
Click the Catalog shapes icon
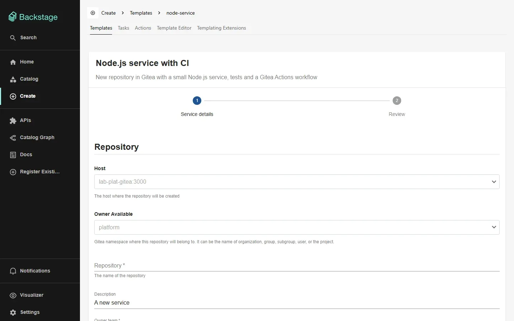13,79
